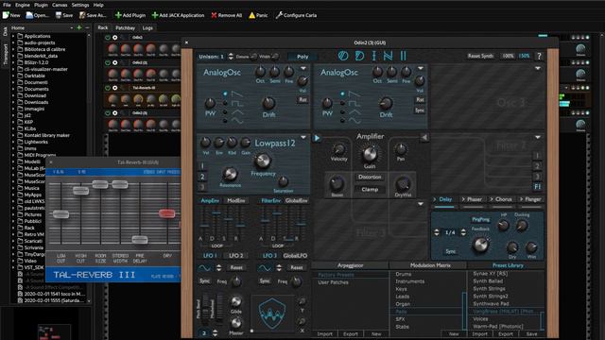The width and height of the screenshot is (605, 340).
Task: Select filter routing button F1 in Filter 2
Action: tap(537, 187)
